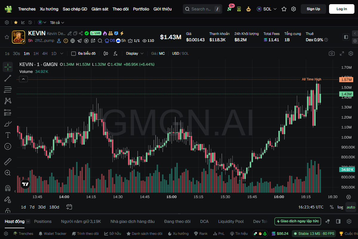Switch chart to MC mode
Viewport: 358px width, 239px height.
tap(162, 53)
